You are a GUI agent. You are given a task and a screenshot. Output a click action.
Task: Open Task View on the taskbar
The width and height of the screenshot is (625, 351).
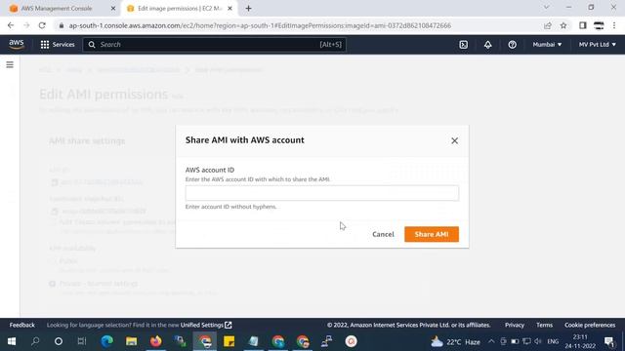(82, 341)
